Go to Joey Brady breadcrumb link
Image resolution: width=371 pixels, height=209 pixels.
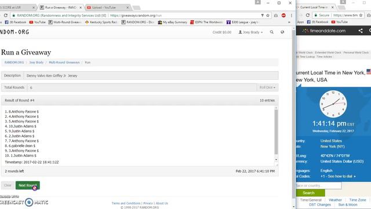tap(37, 63)
